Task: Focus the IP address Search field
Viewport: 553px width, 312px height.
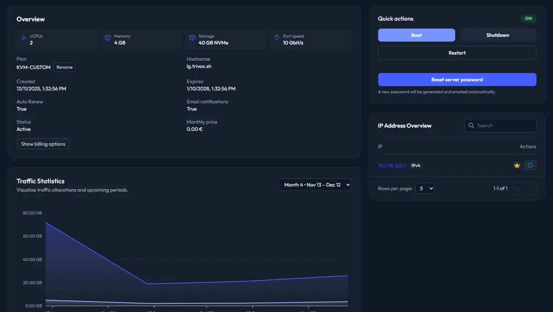Action: [500, 125]
